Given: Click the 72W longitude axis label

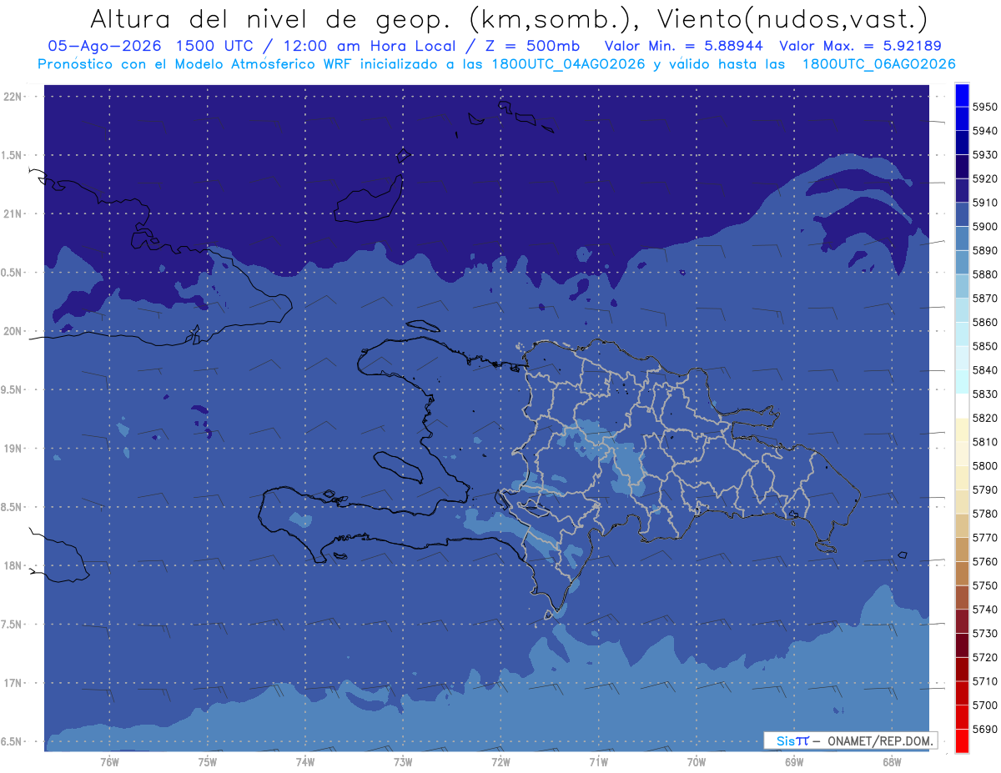Looking at the screenshot, I should click(x=500, y=762).
